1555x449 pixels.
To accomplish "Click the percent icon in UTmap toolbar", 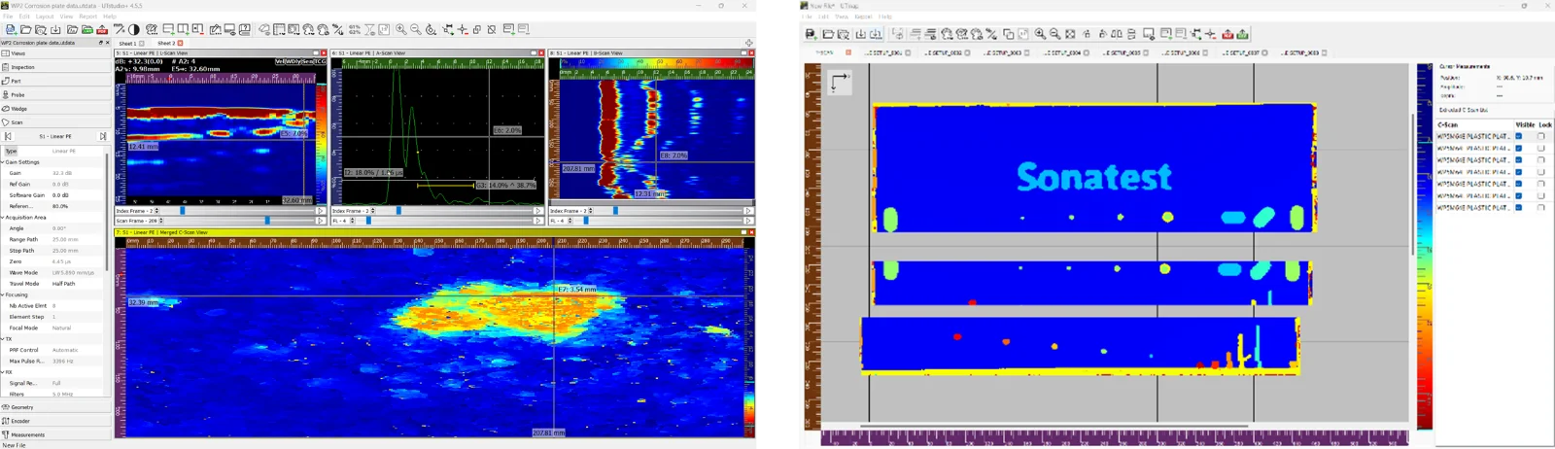I will click(x=991, y=34).
